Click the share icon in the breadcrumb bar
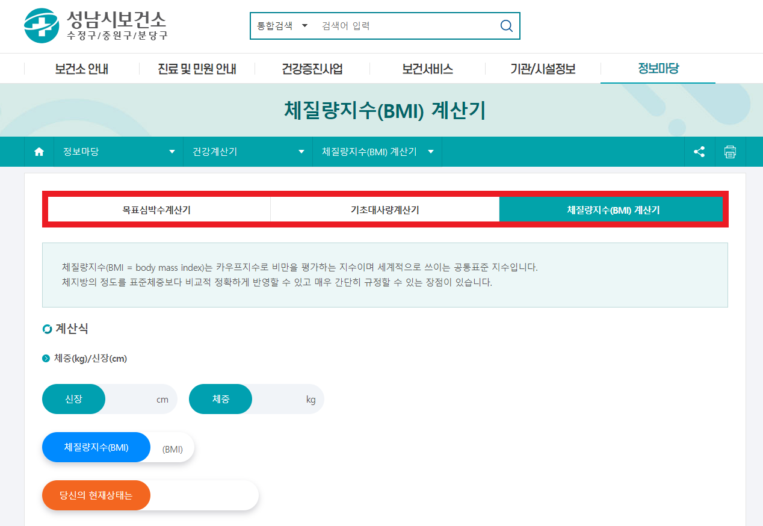763x526 pixels. point(699,152)
